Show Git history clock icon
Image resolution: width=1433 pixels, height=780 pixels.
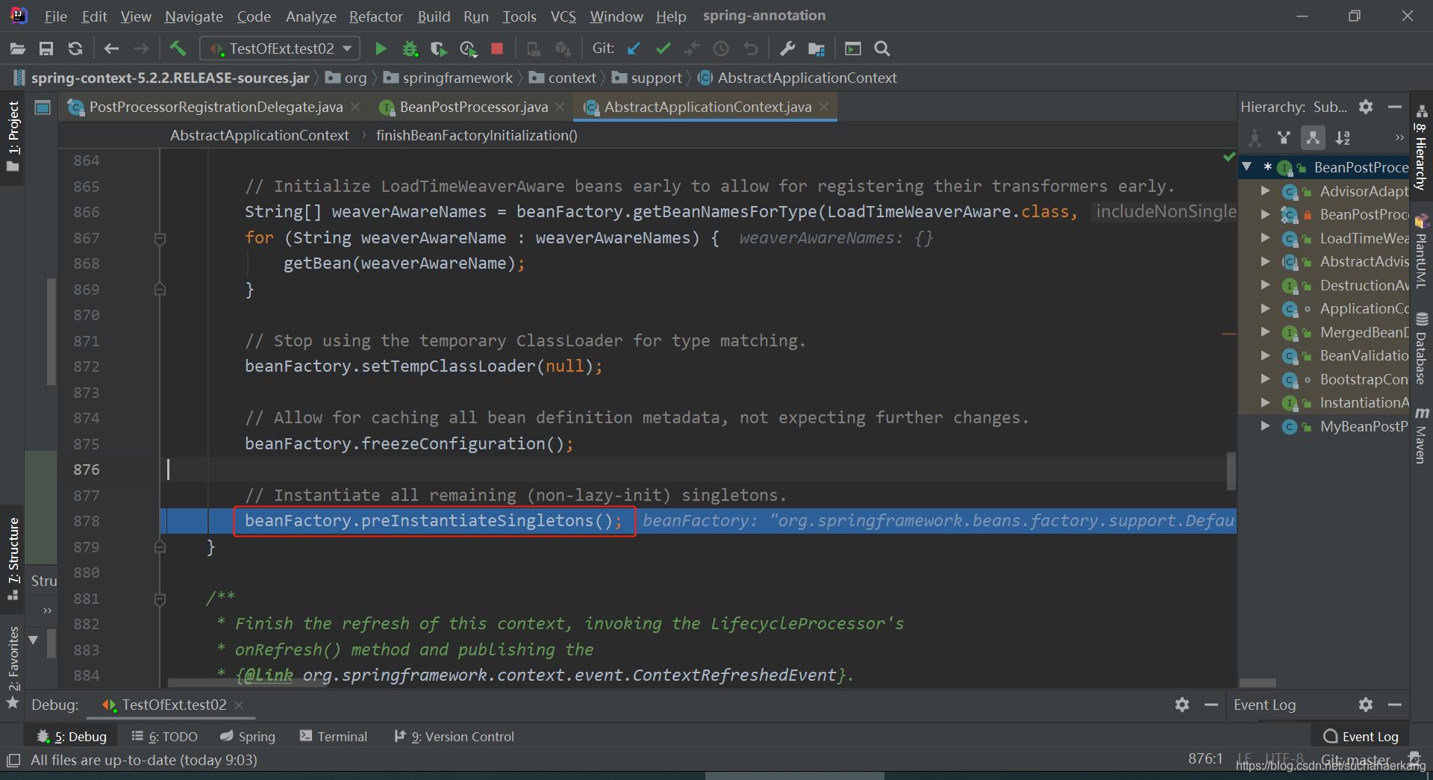[721, 49]
